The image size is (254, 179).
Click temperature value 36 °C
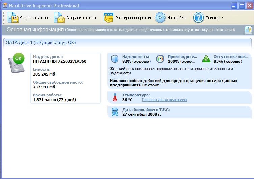click(x=127, y=100)
